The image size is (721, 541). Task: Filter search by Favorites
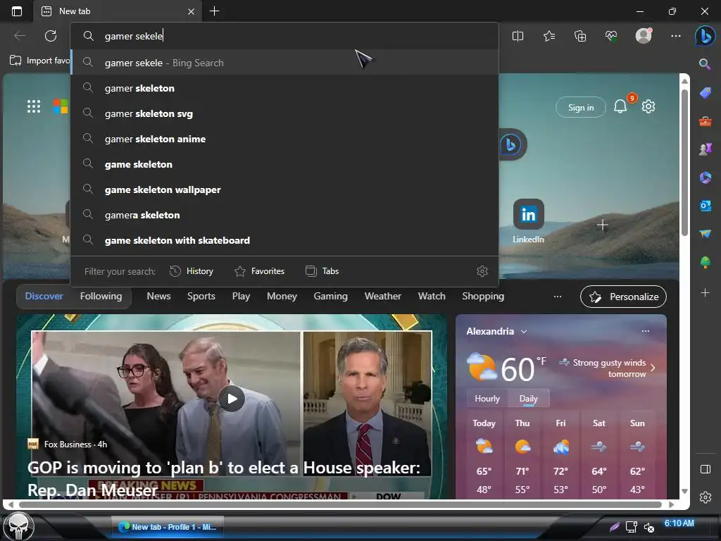point(260,271)
